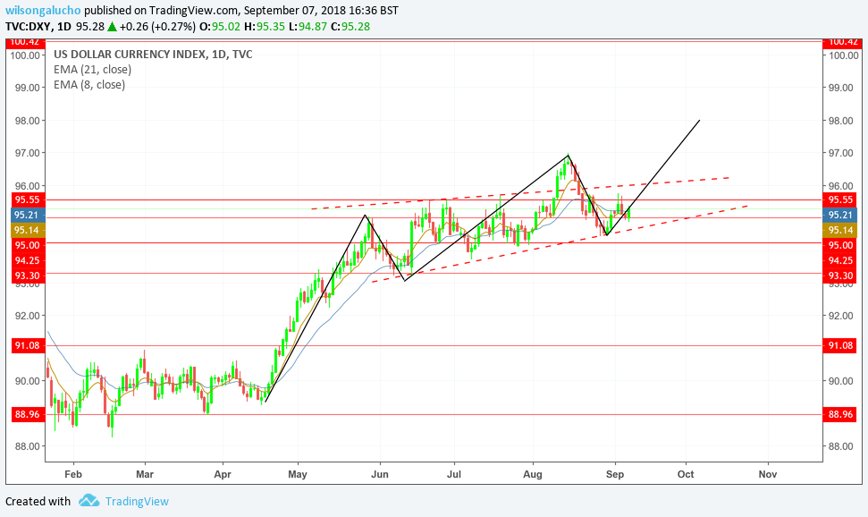Click the +0.26 (+0.27%) change value
This screenshot has height=517, width=868.
157,27
